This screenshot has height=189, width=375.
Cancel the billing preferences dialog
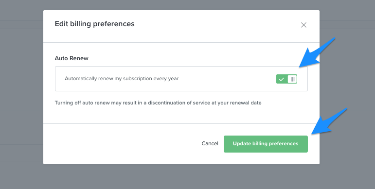click(x=210, y=143)
